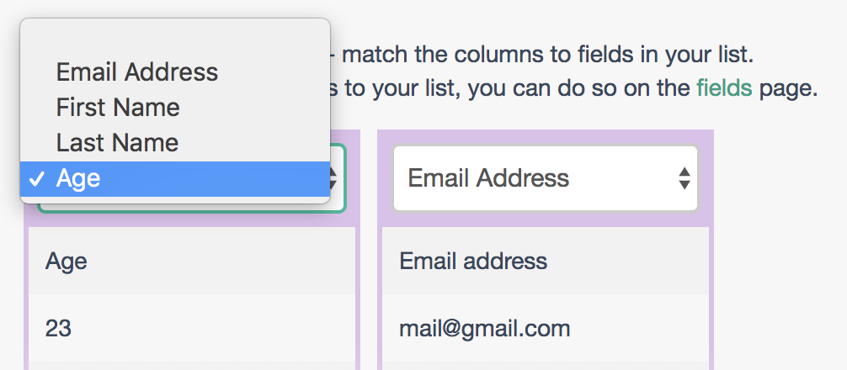This screenshot has width=847, height=370.
Task: Click the arrows of the Age column select
Action: 334,178
